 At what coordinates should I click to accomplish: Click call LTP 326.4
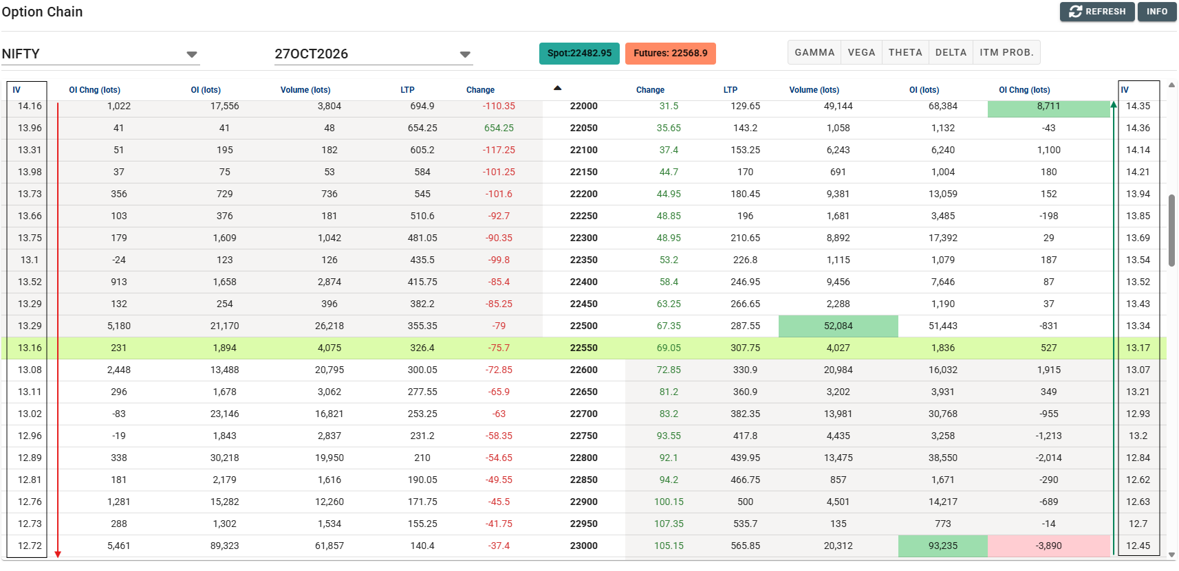tap(422, 348)
